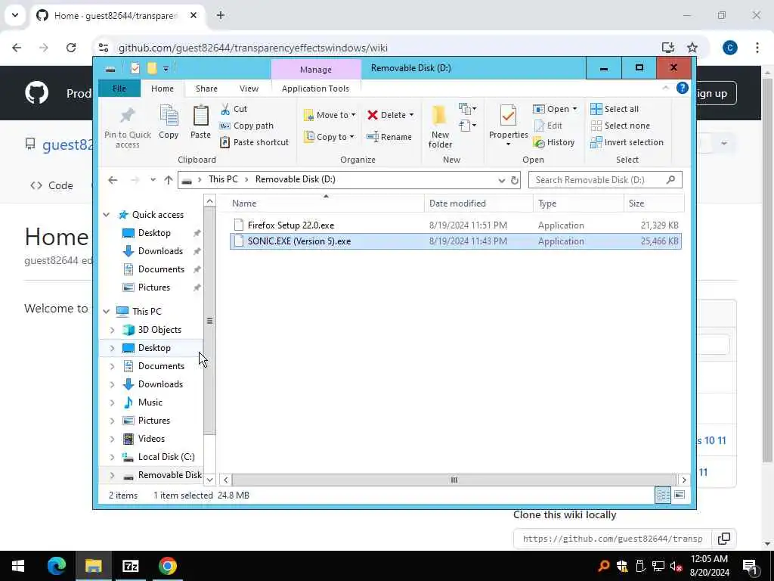The image size is (774, 581).
Task: Switch to the Home ribbon tab
Action: click(x=163, y=89)
